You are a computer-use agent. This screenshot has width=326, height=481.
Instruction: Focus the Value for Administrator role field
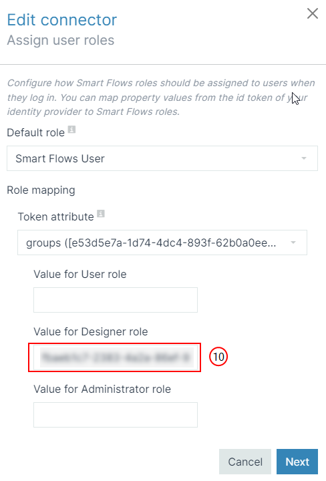coord(116,415)
